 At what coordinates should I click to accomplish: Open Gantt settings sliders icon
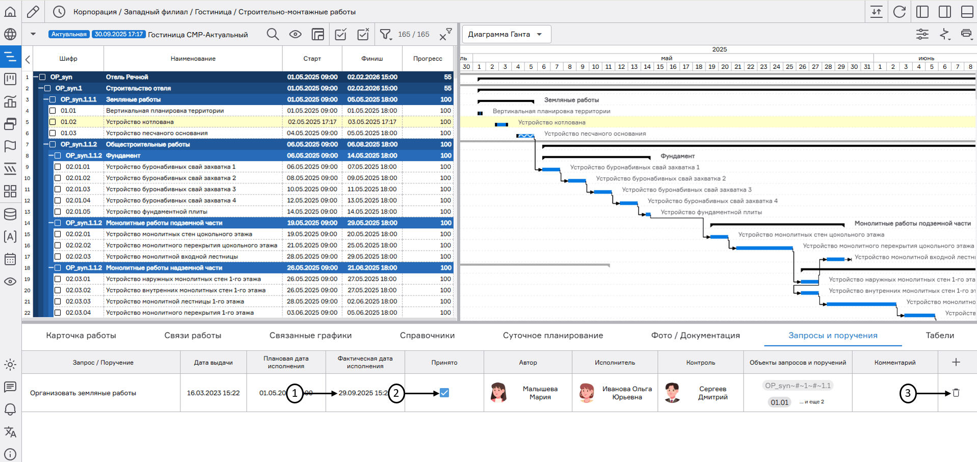922,34
